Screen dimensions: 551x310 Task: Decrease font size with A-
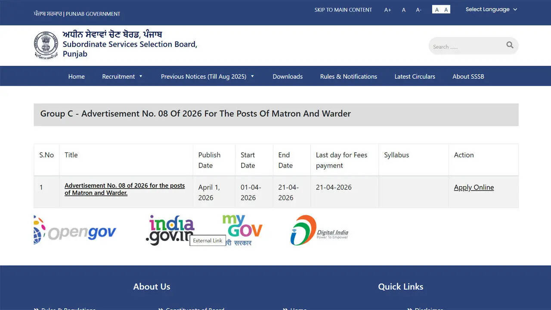(418, 10)
